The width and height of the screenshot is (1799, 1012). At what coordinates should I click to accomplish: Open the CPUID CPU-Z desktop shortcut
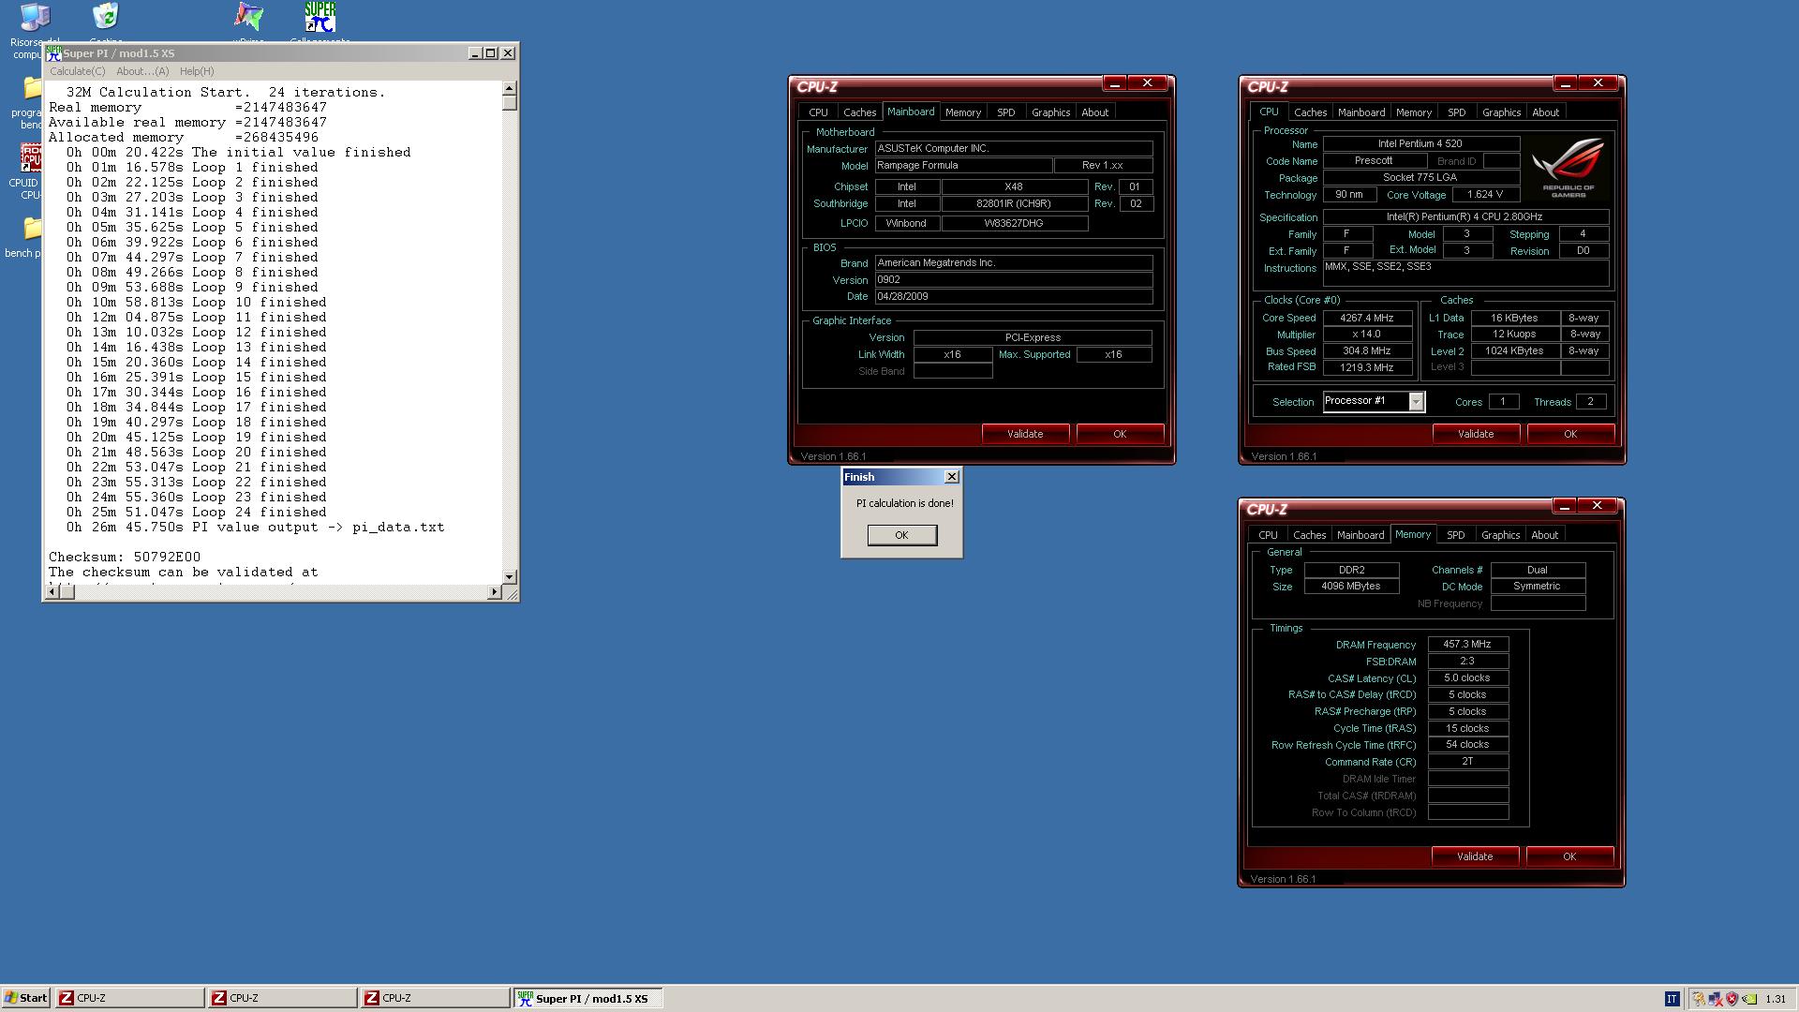click(x=31, y=159)
